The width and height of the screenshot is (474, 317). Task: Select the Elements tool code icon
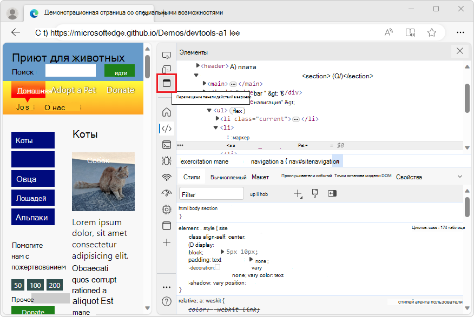167,129
